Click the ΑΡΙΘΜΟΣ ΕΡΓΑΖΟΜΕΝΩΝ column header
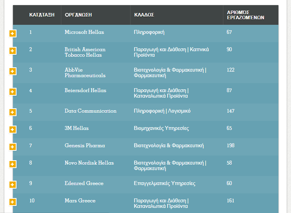 tap(245, 15)
